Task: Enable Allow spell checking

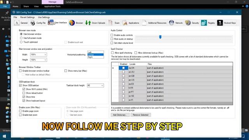Action: tap(112, 53)
